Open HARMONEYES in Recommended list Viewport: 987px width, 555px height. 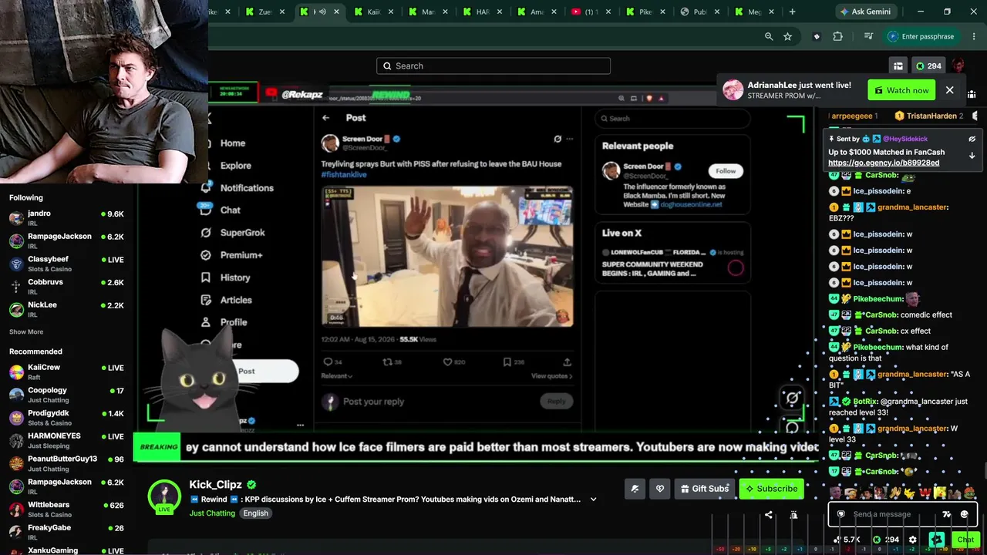tap(68, 440)
